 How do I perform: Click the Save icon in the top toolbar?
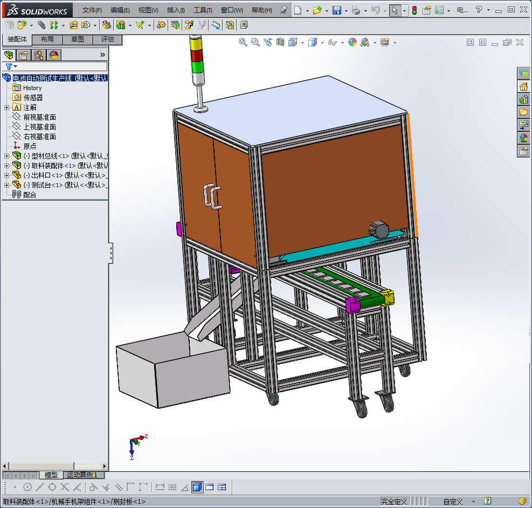pyautogui.click(x=336, y=10)
